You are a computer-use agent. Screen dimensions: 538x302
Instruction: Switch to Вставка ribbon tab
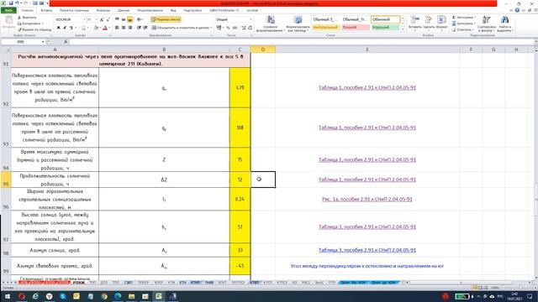(x=46, y=10)
